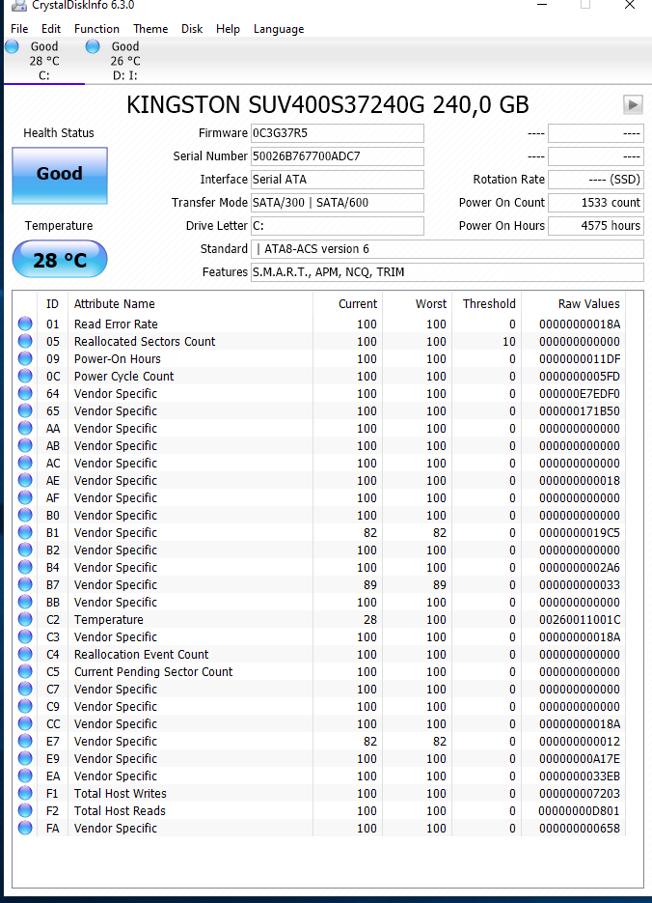Click the status icon for Reallocation Event Count
Image resolution: width=652 pixels, height=903 pixels.
[x=25, y=654]
